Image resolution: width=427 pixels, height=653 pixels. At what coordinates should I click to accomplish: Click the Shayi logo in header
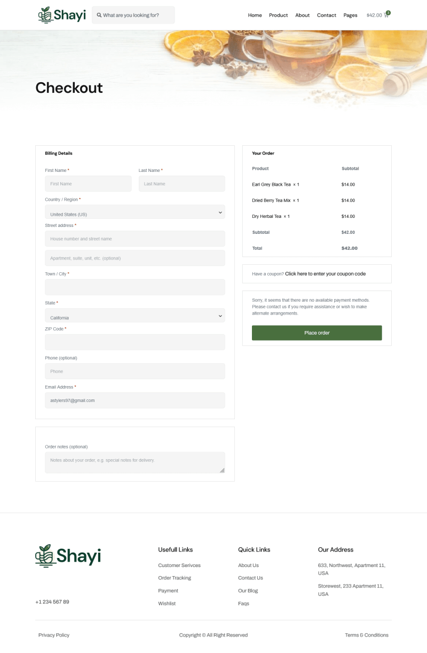pyautogui.click(x=62, y=15)
